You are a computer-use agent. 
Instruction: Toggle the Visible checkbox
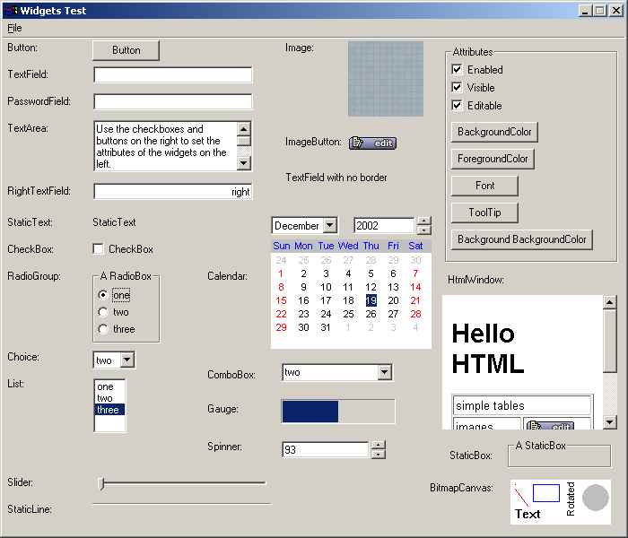pyautogui.click(x=458, y=88)
